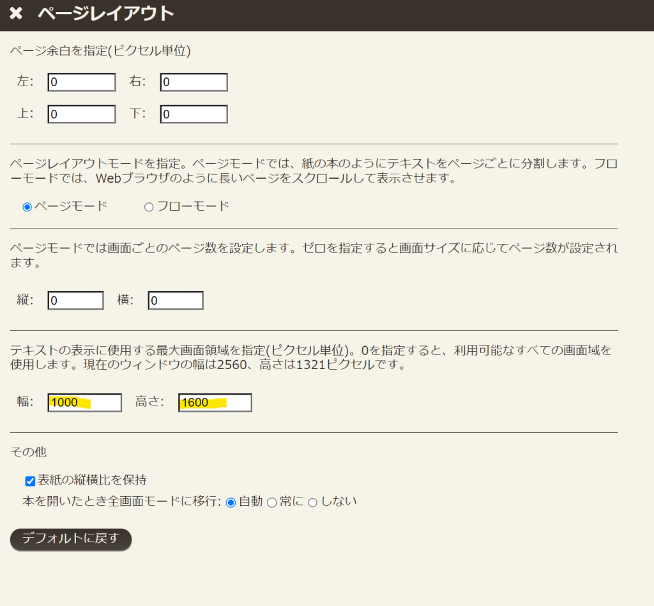This screenshot has height=606, width=654.
Task: Select the フローモード radio button
Action: (x=149, y=207)
